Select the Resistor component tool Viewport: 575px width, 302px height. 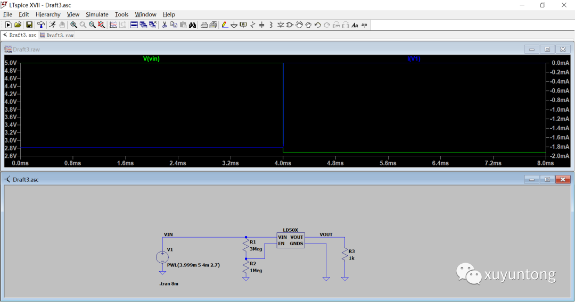point(252,25)
